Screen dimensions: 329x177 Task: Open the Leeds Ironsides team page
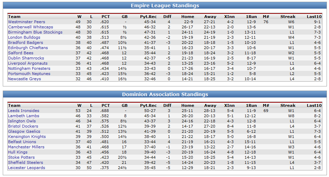[x=24, y=111]
